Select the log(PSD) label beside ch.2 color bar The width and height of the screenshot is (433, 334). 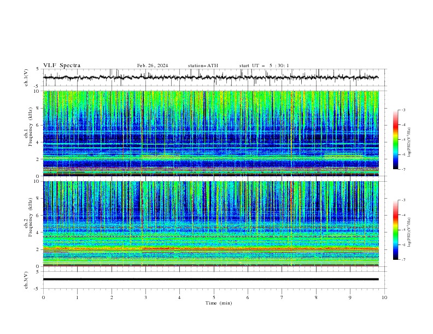[x=409, y=232]
